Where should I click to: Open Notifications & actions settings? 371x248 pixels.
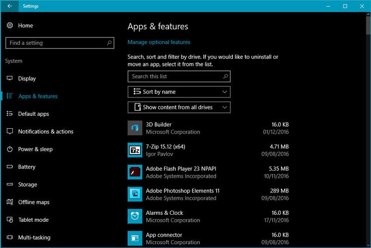(x=46, y=132)
